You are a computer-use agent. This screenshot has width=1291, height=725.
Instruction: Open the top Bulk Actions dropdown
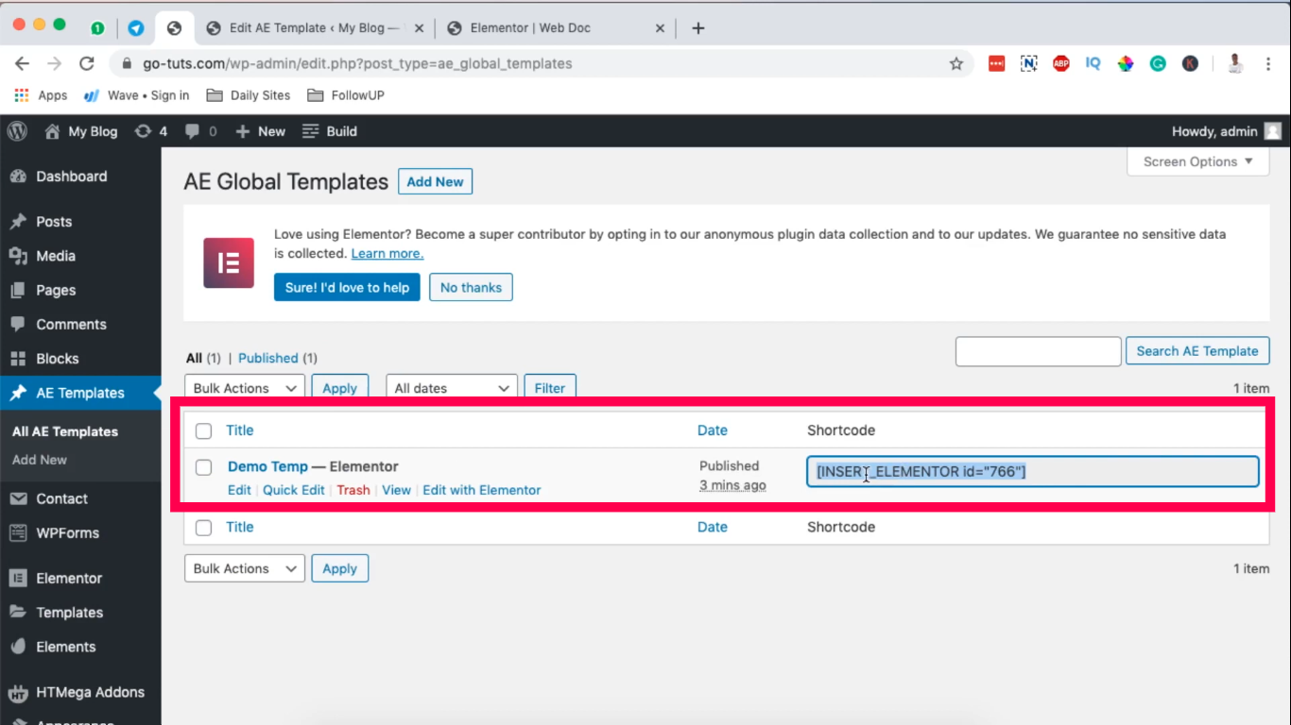245,388
